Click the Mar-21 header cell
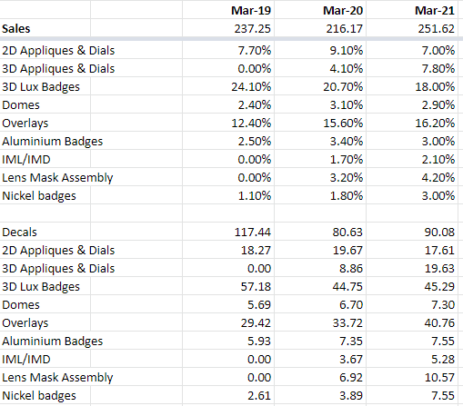The width and height of the screenshot is (463, 406). (x=412, y=10)
